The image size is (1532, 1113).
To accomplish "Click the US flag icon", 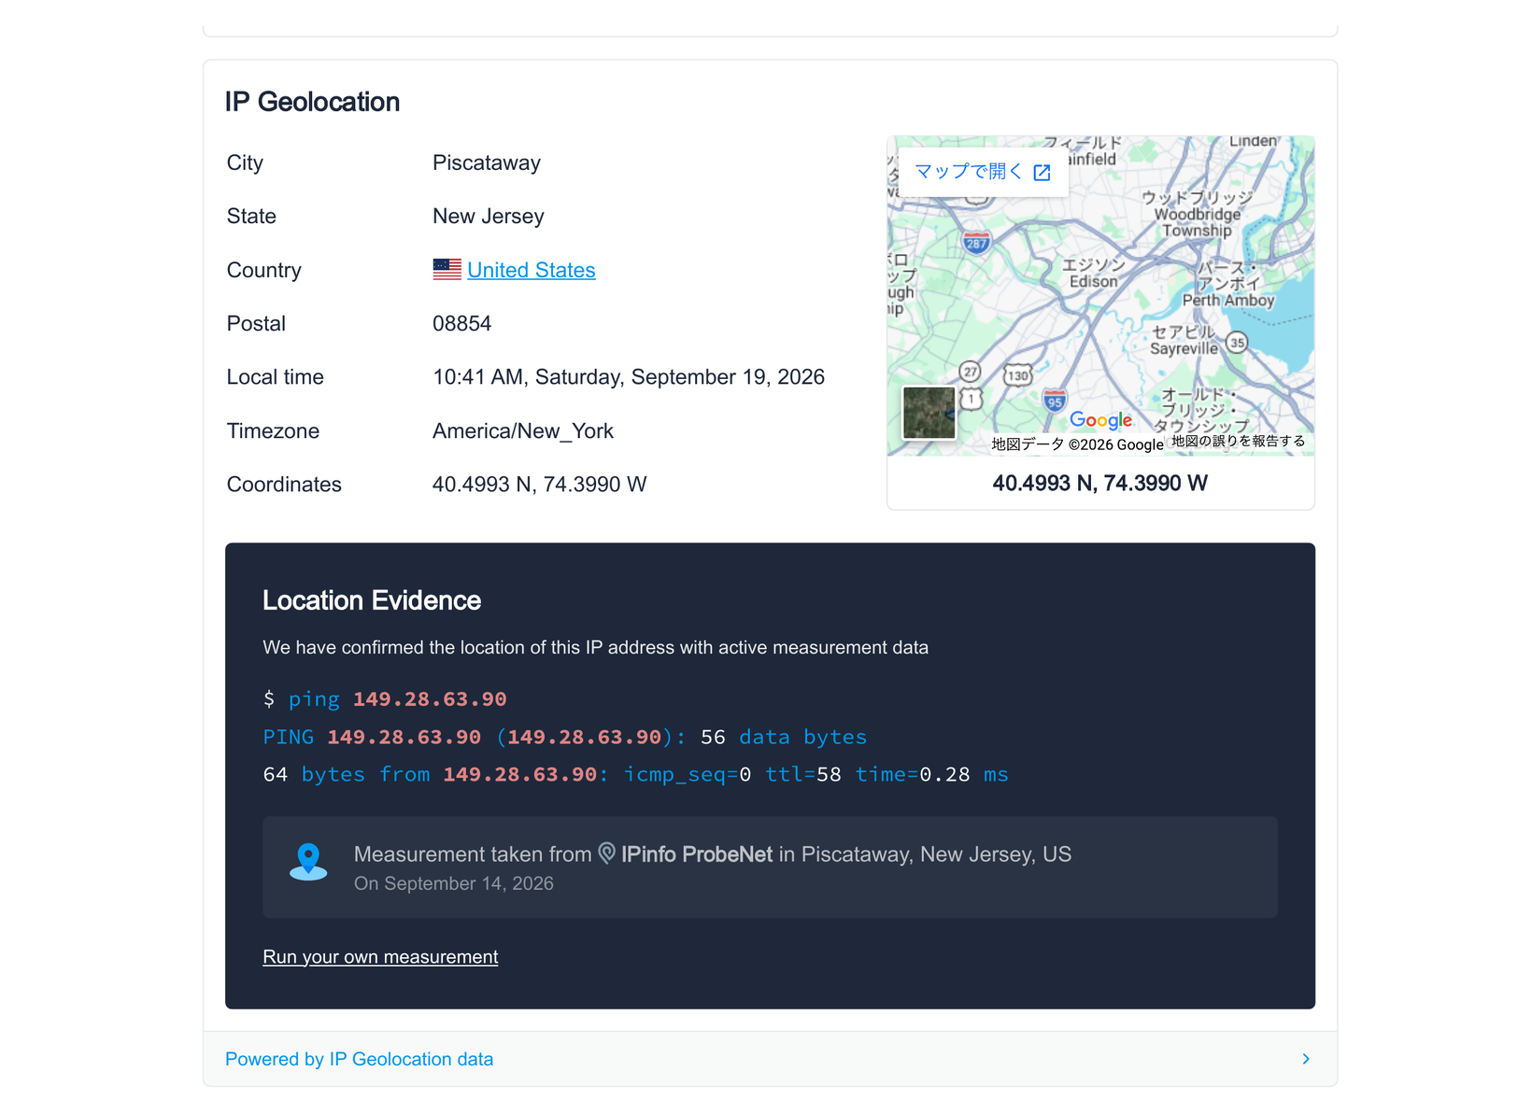I will pyautogui.click(x=447, y=270).
